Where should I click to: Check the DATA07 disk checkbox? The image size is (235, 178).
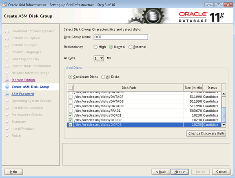coord(71,97)
